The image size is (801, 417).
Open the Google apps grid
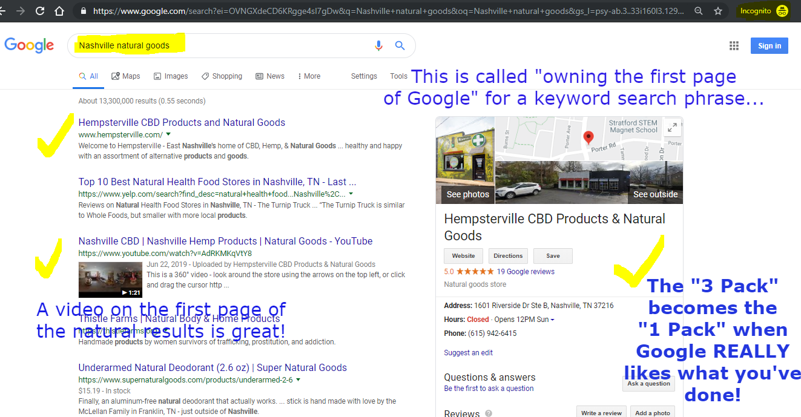[734, 45]
